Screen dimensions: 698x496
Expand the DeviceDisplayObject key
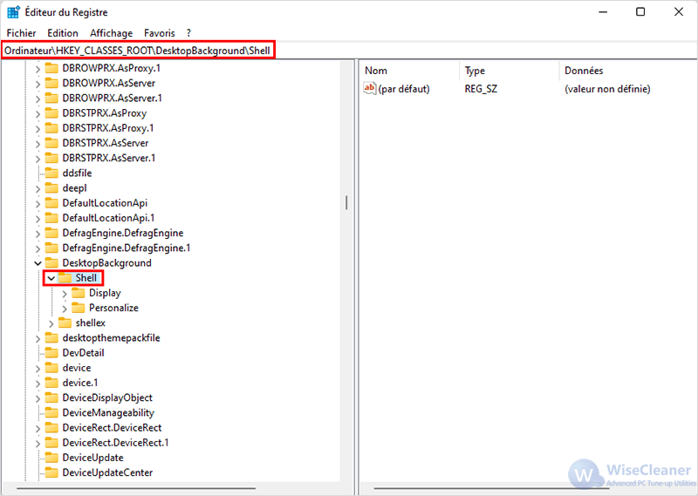[x=38, y=398]
